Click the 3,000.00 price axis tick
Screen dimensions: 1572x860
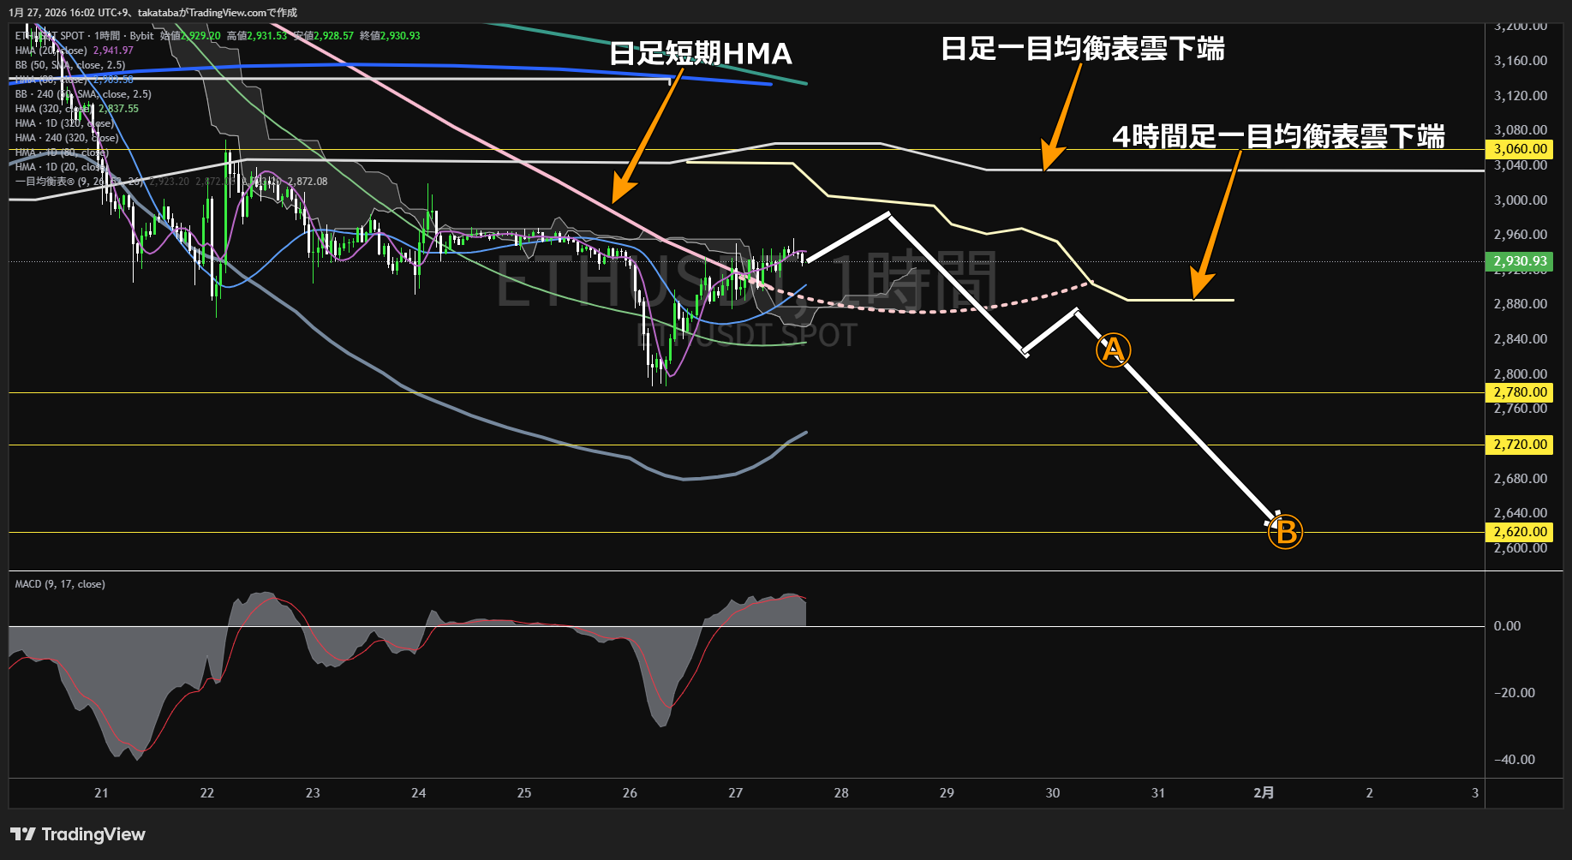click(1520, 200)
